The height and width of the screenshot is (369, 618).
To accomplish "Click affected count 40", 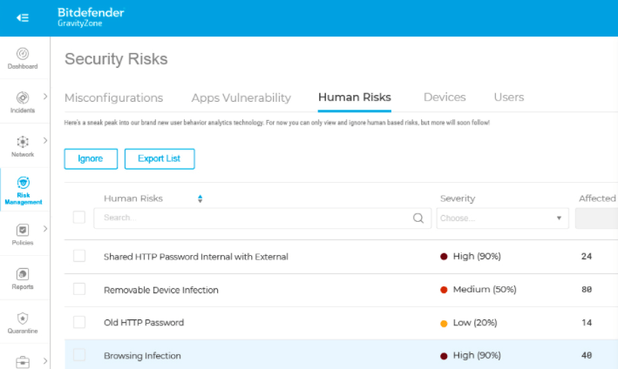I will (x=587, y=355).
